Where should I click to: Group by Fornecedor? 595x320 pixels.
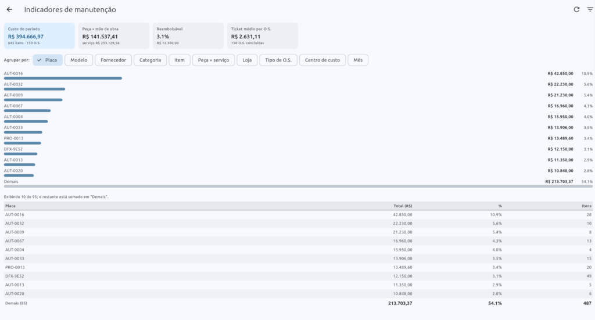tap(113, 60)
